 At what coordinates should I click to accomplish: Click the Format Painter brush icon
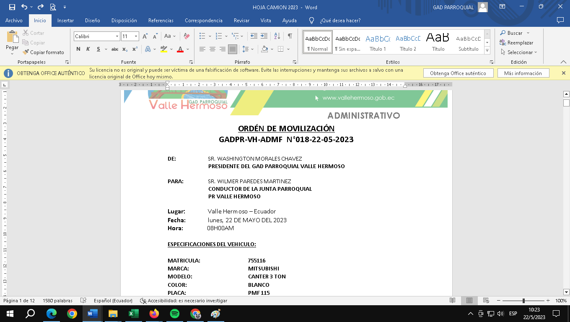click(26, 52)
